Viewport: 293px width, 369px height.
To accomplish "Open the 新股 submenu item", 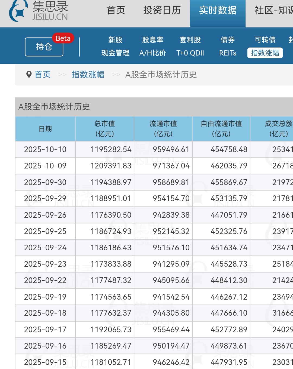I will tap(115, 40).
